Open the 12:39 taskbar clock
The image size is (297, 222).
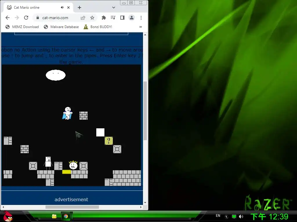(269, 217)
